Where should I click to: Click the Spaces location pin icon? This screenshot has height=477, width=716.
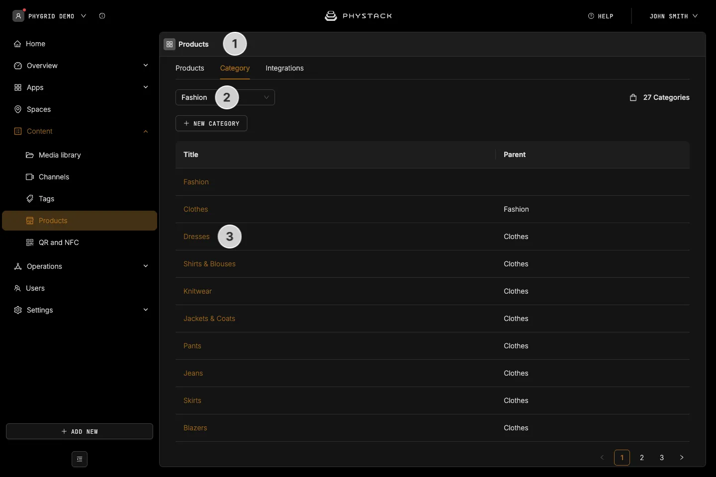coord(18,109)
